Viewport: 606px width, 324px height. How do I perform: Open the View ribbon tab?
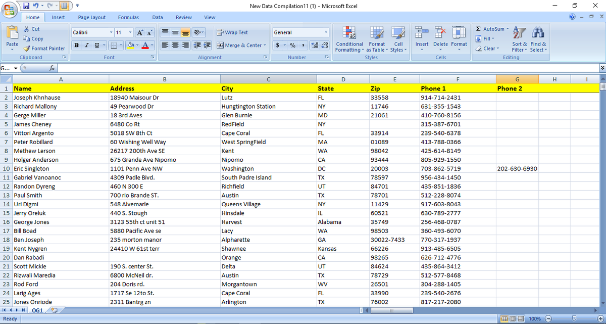click(x=210, y=17)
